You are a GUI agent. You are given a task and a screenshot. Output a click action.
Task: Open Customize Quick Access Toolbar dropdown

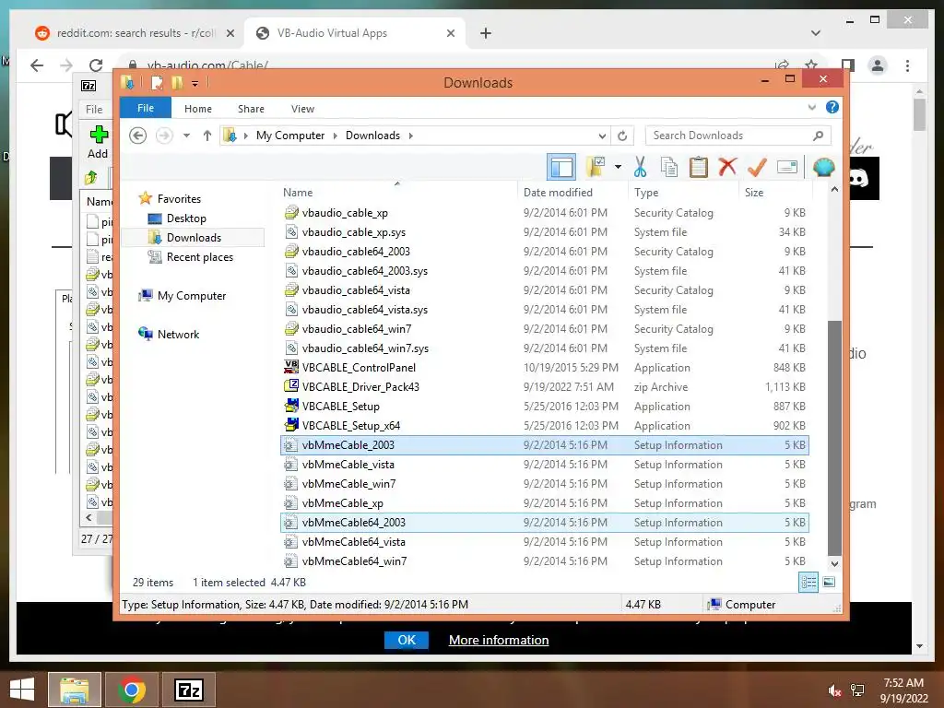coord(195,83)
